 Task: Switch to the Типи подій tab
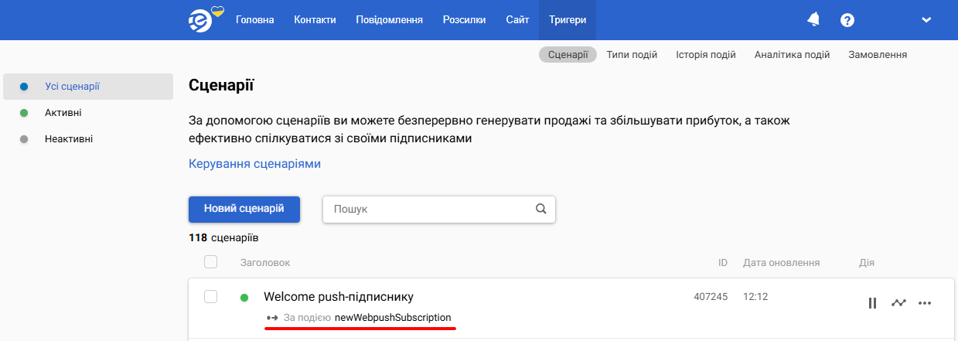click(x=632, y=55)
